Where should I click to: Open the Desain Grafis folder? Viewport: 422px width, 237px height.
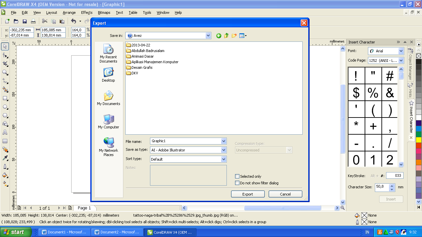pos(139,67)
